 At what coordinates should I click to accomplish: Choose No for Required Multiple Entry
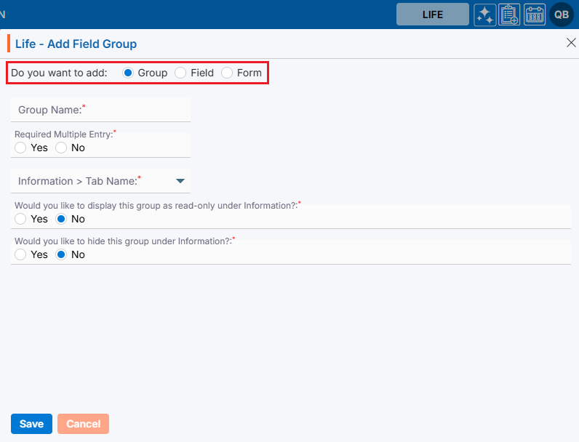pyautogui.click(x=61, y=148)
